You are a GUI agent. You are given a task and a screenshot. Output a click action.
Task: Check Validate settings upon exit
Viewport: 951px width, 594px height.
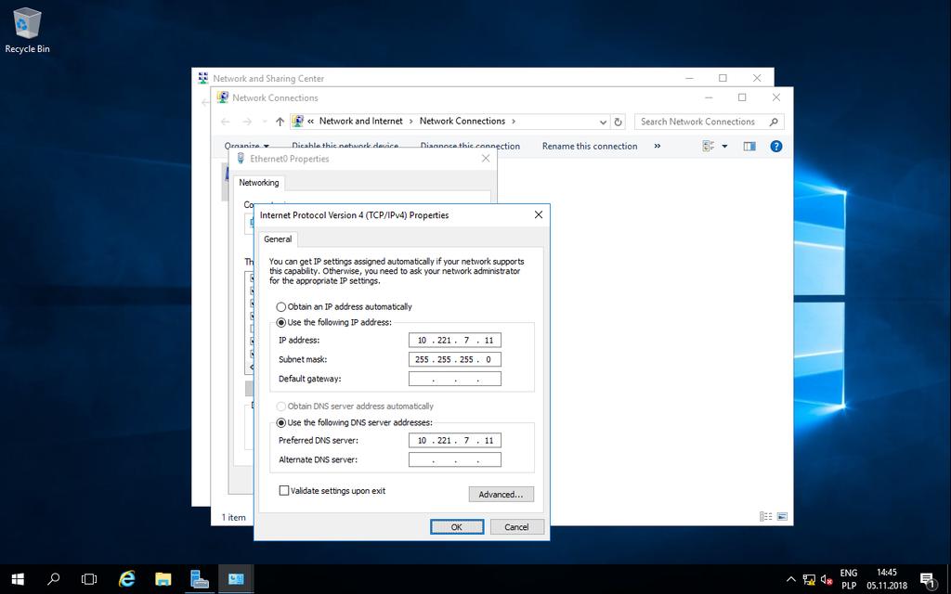(x=332, y=491)
